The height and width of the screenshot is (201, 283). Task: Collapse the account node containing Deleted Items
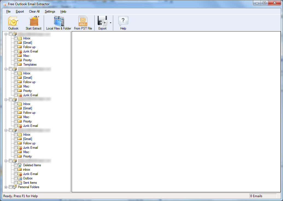point(6,161)
